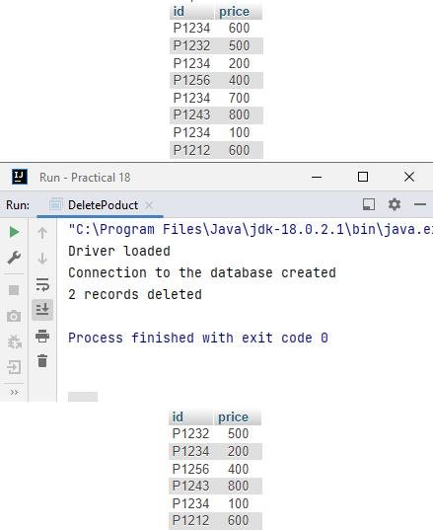Viewport: 433px width, 530px height.
Task: Click the restore layout icon in Run header
Action: 369,204
